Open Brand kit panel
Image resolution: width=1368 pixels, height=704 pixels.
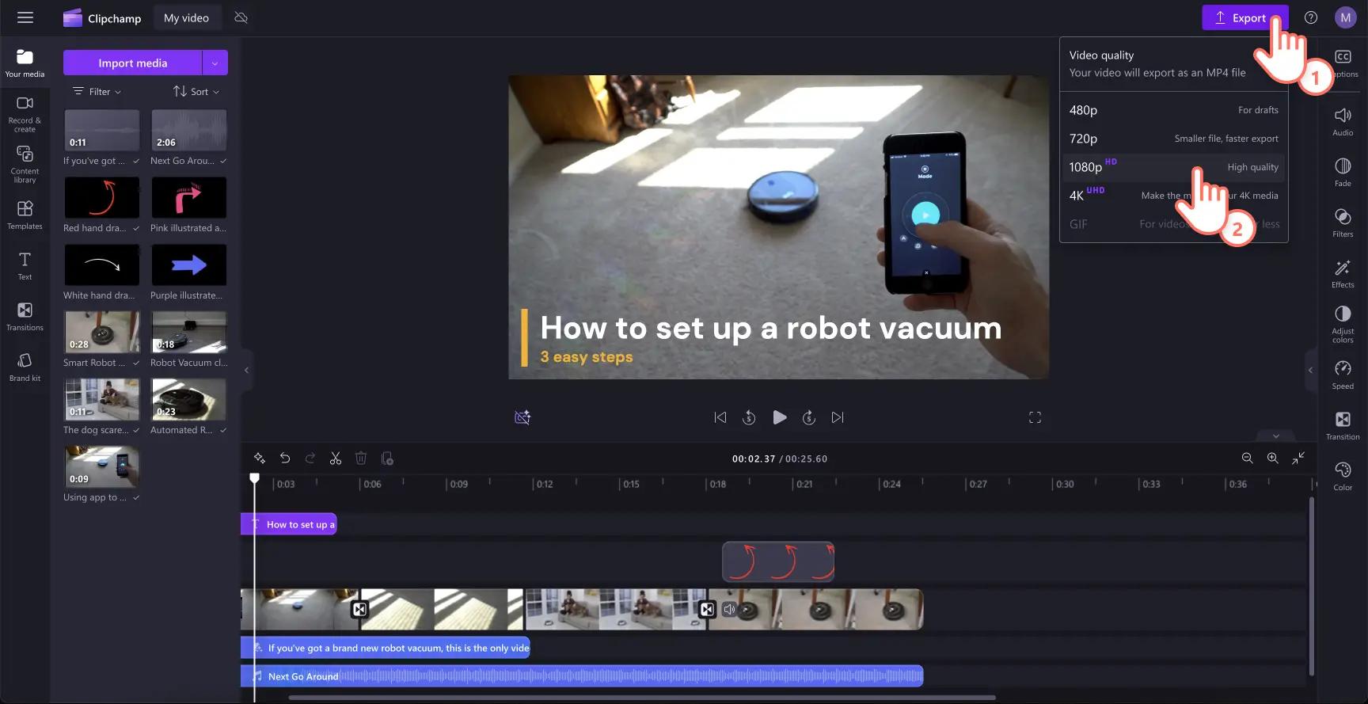click(x=25, y=367)
